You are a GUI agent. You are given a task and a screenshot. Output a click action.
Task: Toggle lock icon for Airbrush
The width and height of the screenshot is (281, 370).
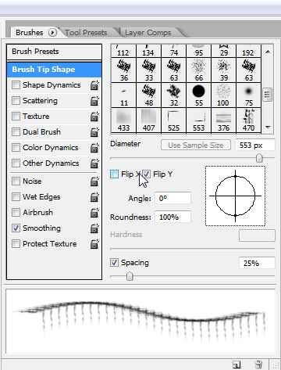pyautogui.click(x=94, y=213)
